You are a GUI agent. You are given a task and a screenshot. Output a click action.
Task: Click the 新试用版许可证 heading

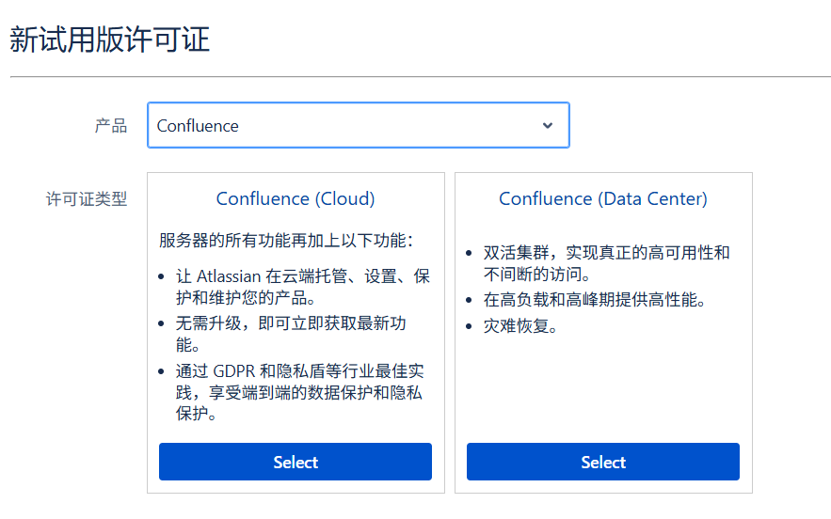[x=110, y=39]
